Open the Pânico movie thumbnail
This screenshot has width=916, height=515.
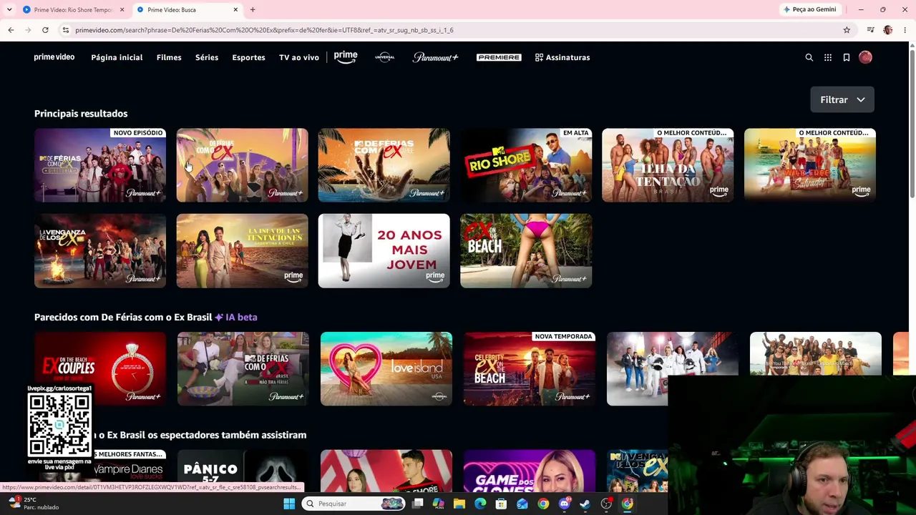[x=243, y=471]
